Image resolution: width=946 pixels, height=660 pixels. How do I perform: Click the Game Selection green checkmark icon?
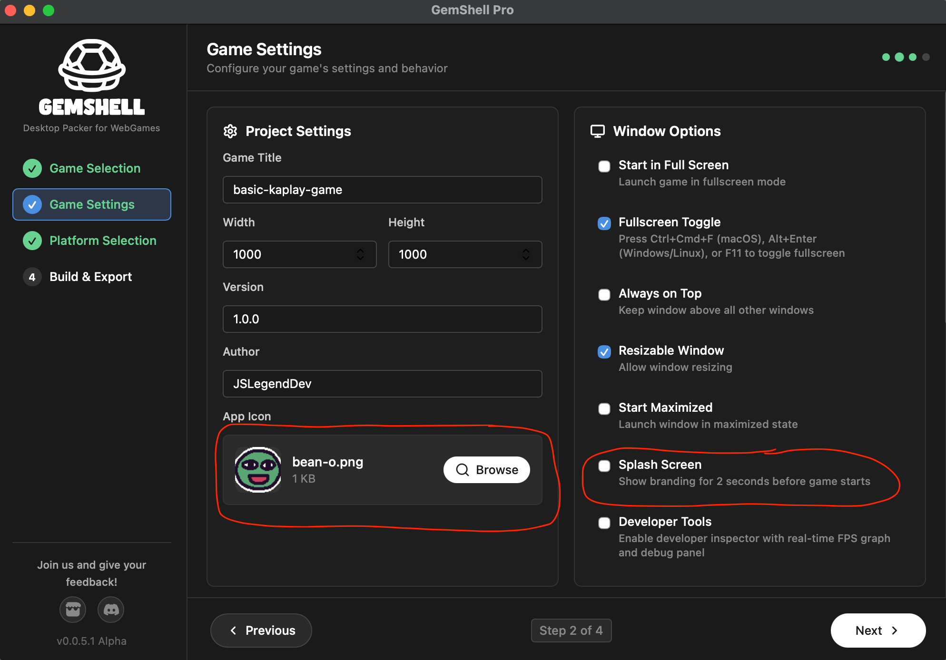tap(32, 168)
